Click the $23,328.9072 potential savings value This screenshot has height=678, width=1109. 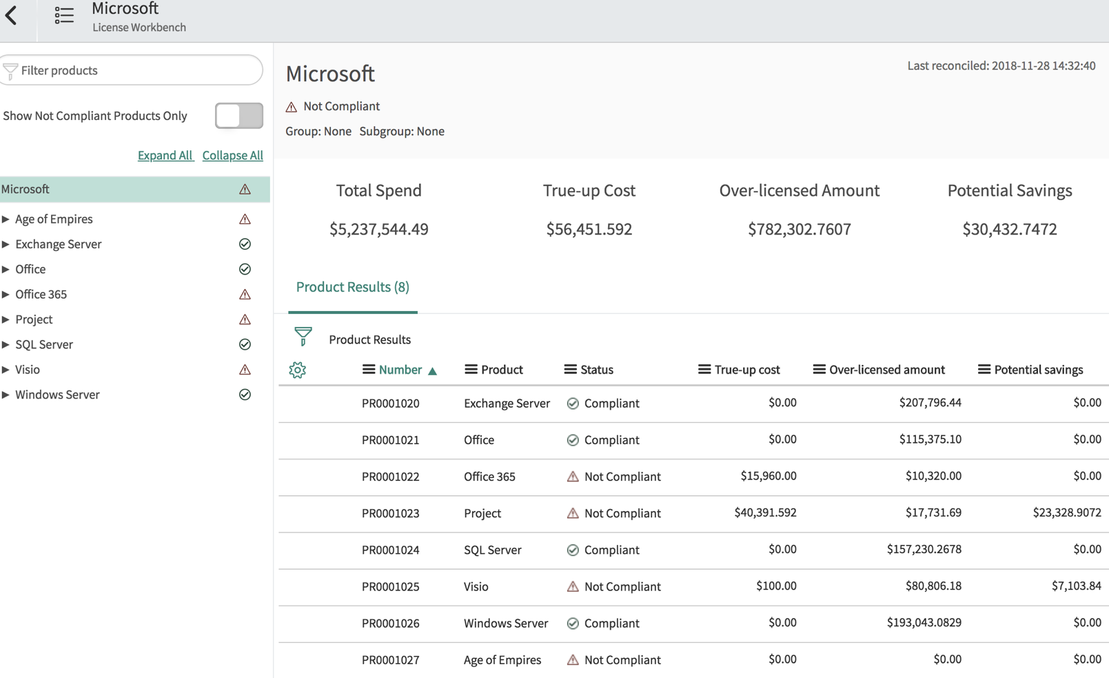pos(1067,512)
